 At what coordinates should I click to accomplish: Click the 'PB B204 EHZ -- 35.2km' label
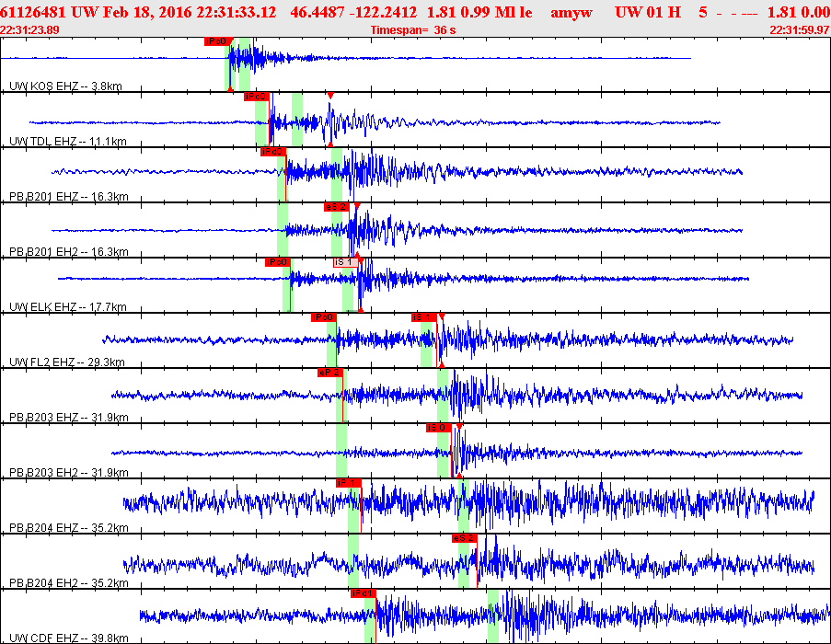tap(69, 527)
